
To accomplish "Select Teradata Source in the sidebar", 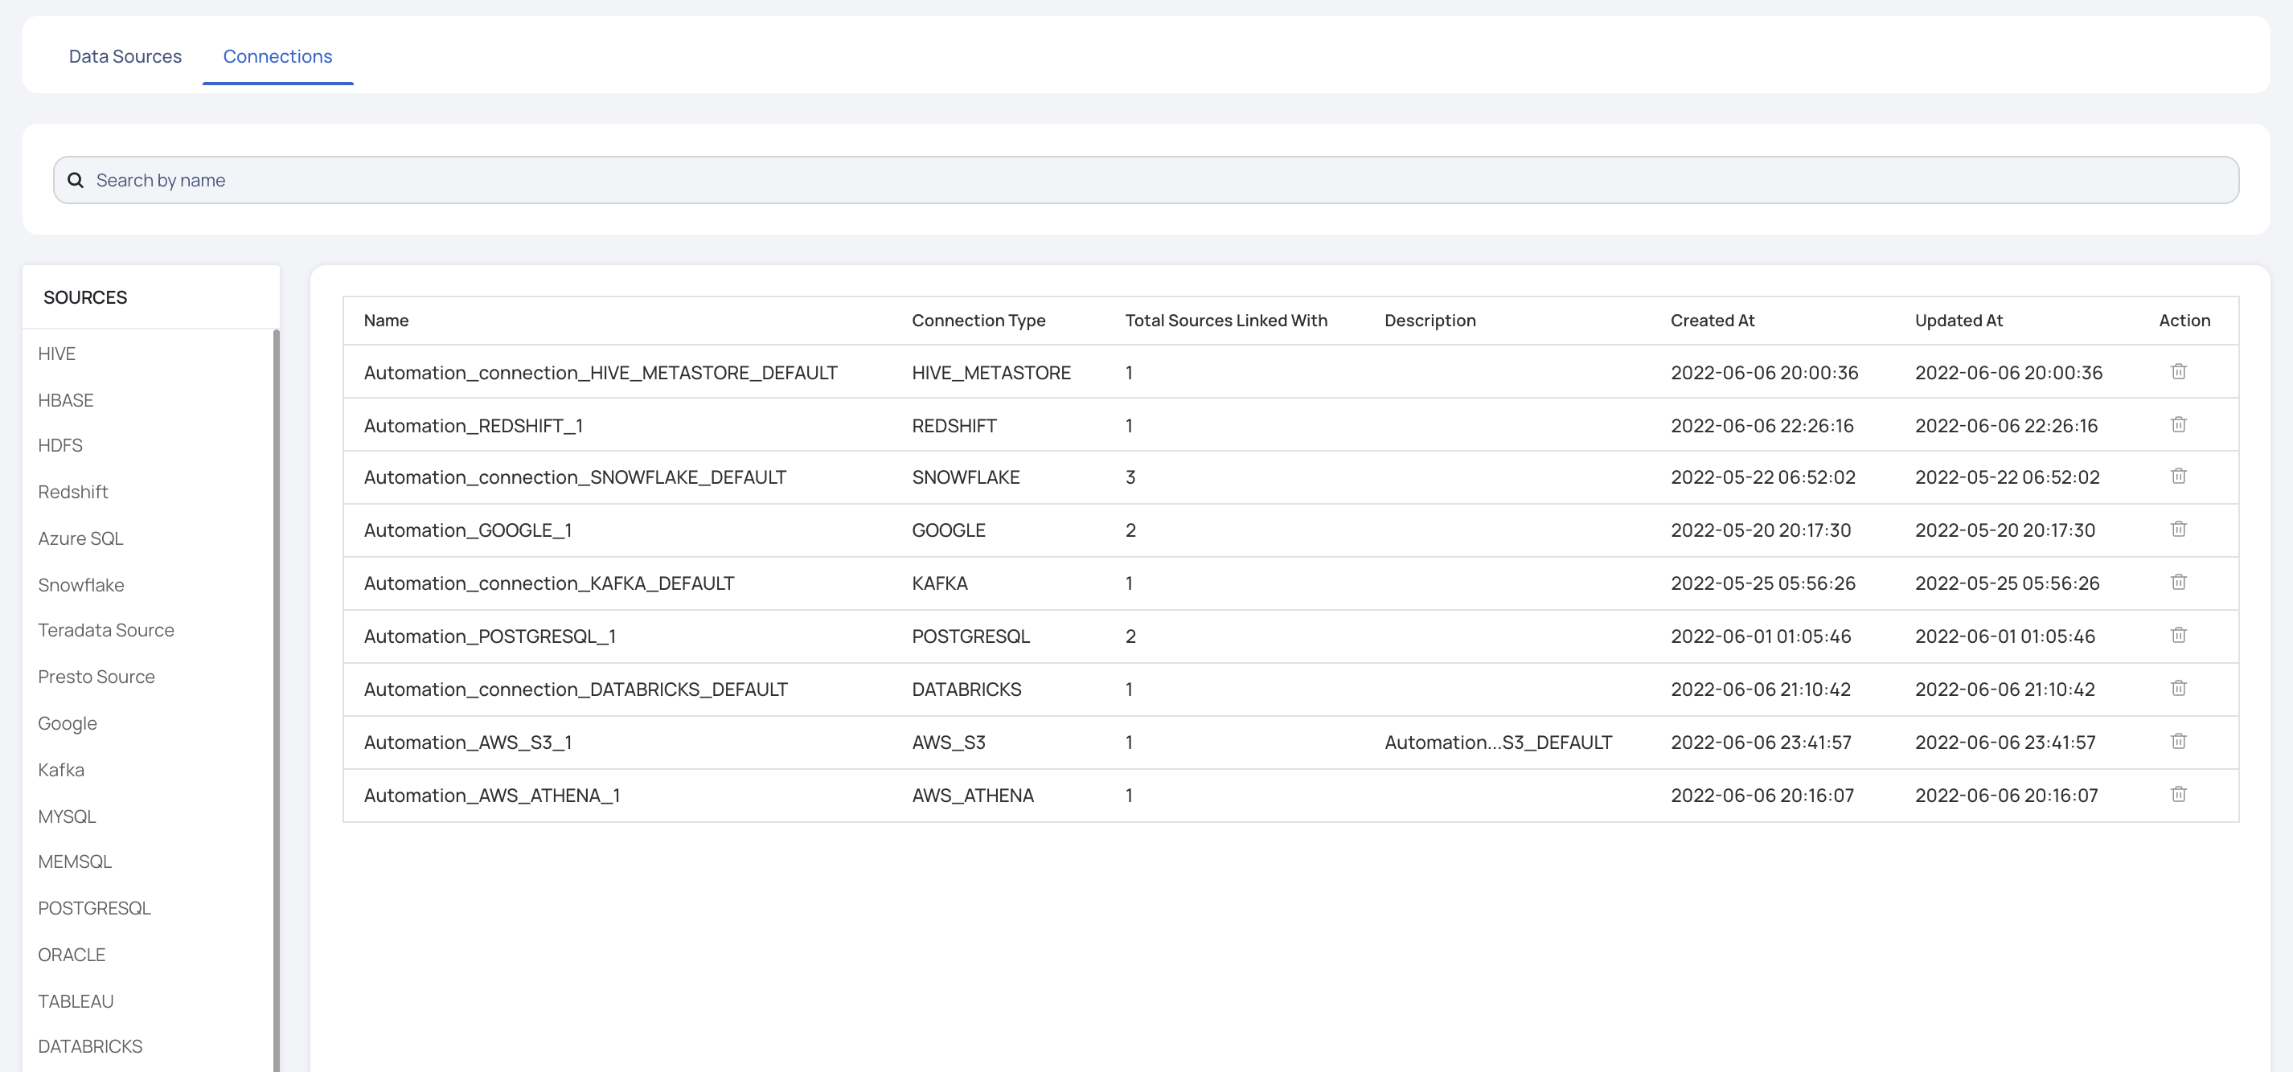I will (x=105, y=631).
